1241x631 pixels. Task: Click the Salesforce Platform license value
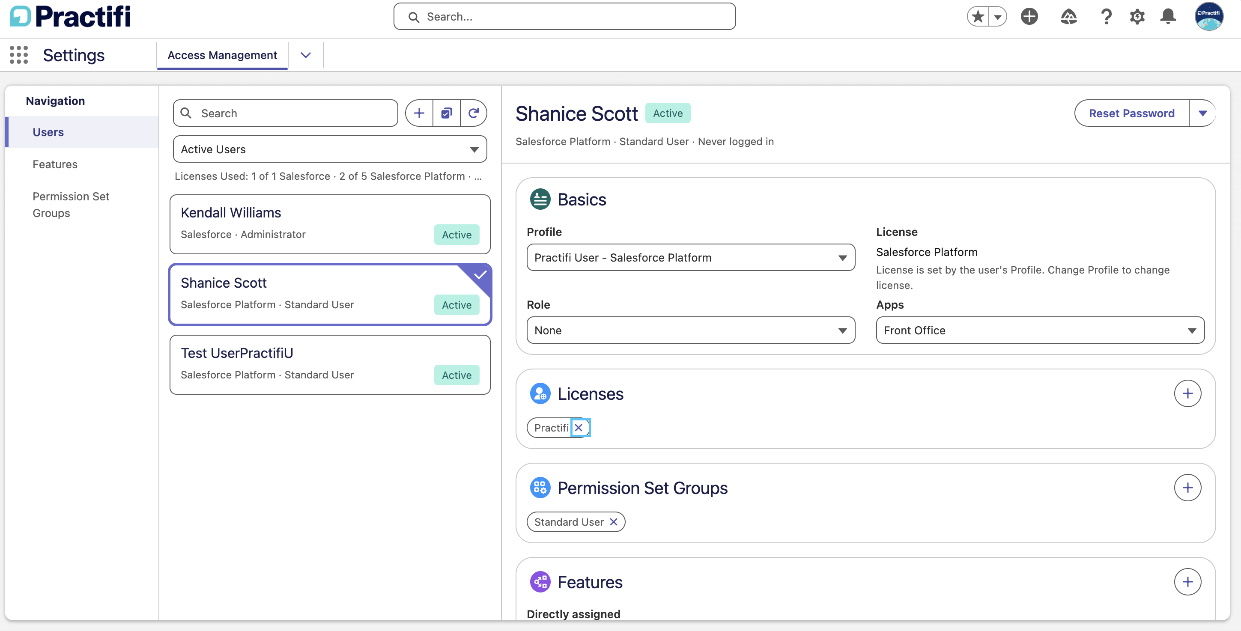[x=926, y=252]
